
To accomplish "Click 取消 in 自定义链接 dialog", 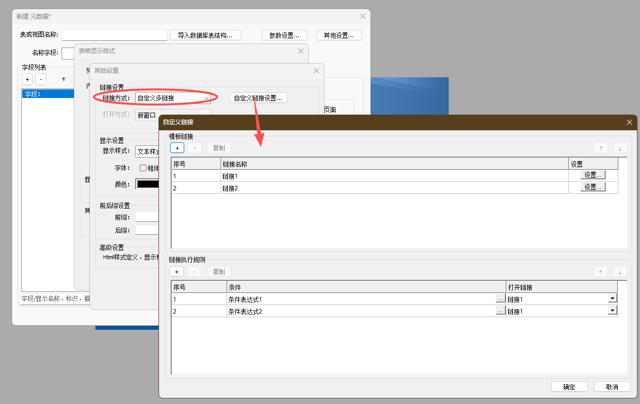I will (612, 387).
